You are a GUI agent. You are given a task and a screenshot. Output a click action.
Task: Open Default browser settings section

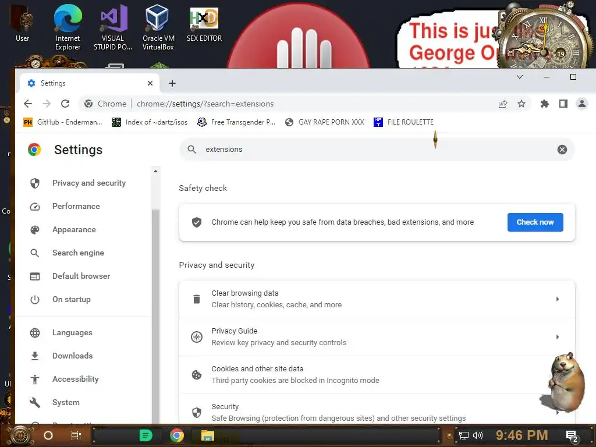pyautogui.click(x=81, y=276)
